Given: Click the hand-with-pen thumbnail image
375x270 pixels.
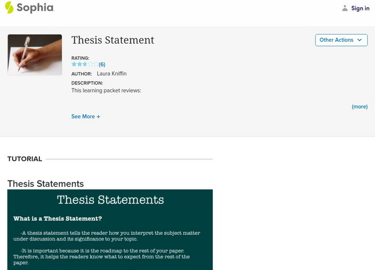Looking at the screenshot, I should (35, 55).
